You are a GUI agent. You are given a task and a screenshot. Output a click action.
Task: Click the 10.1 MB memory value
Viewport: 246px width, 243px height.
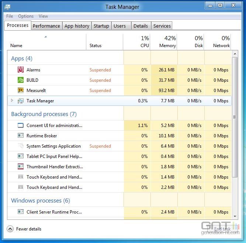166,136
